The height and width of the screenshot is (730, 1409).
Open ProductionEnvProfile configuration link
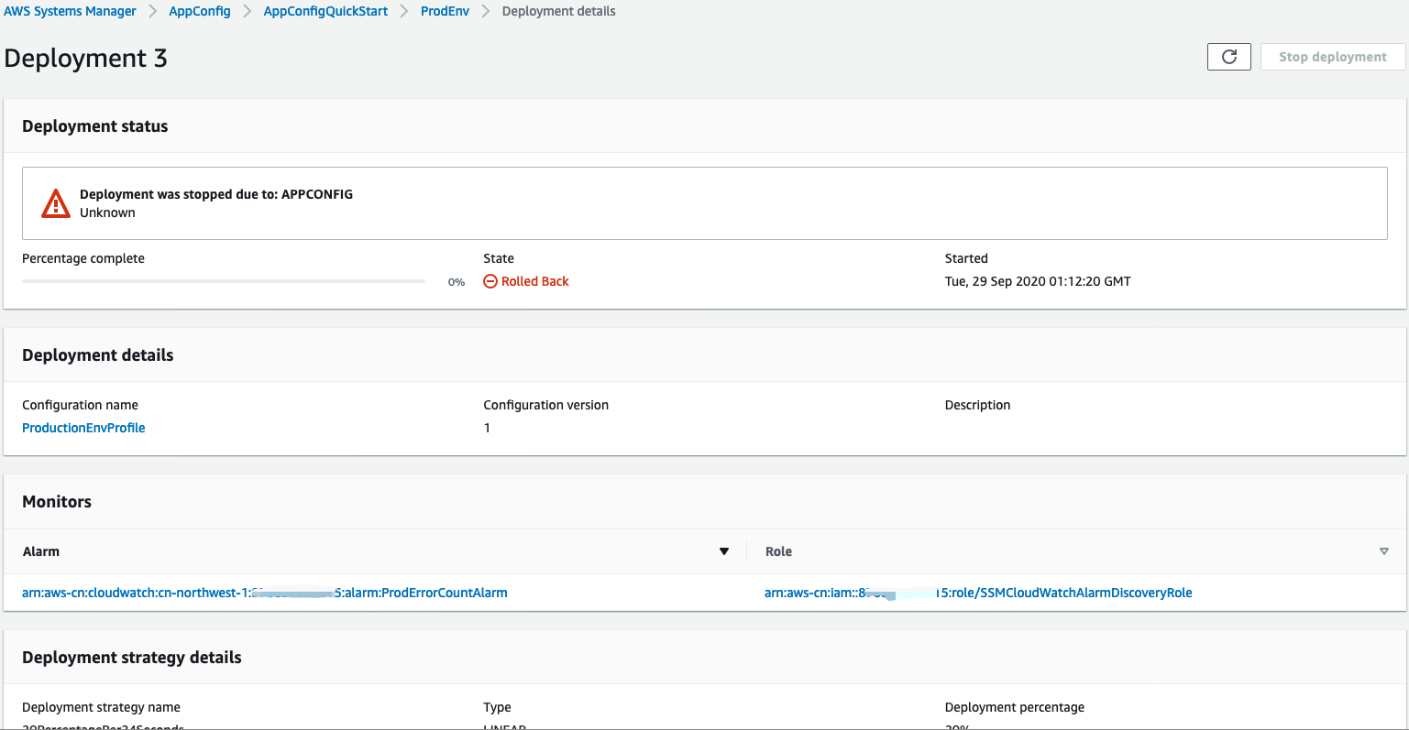83,428
